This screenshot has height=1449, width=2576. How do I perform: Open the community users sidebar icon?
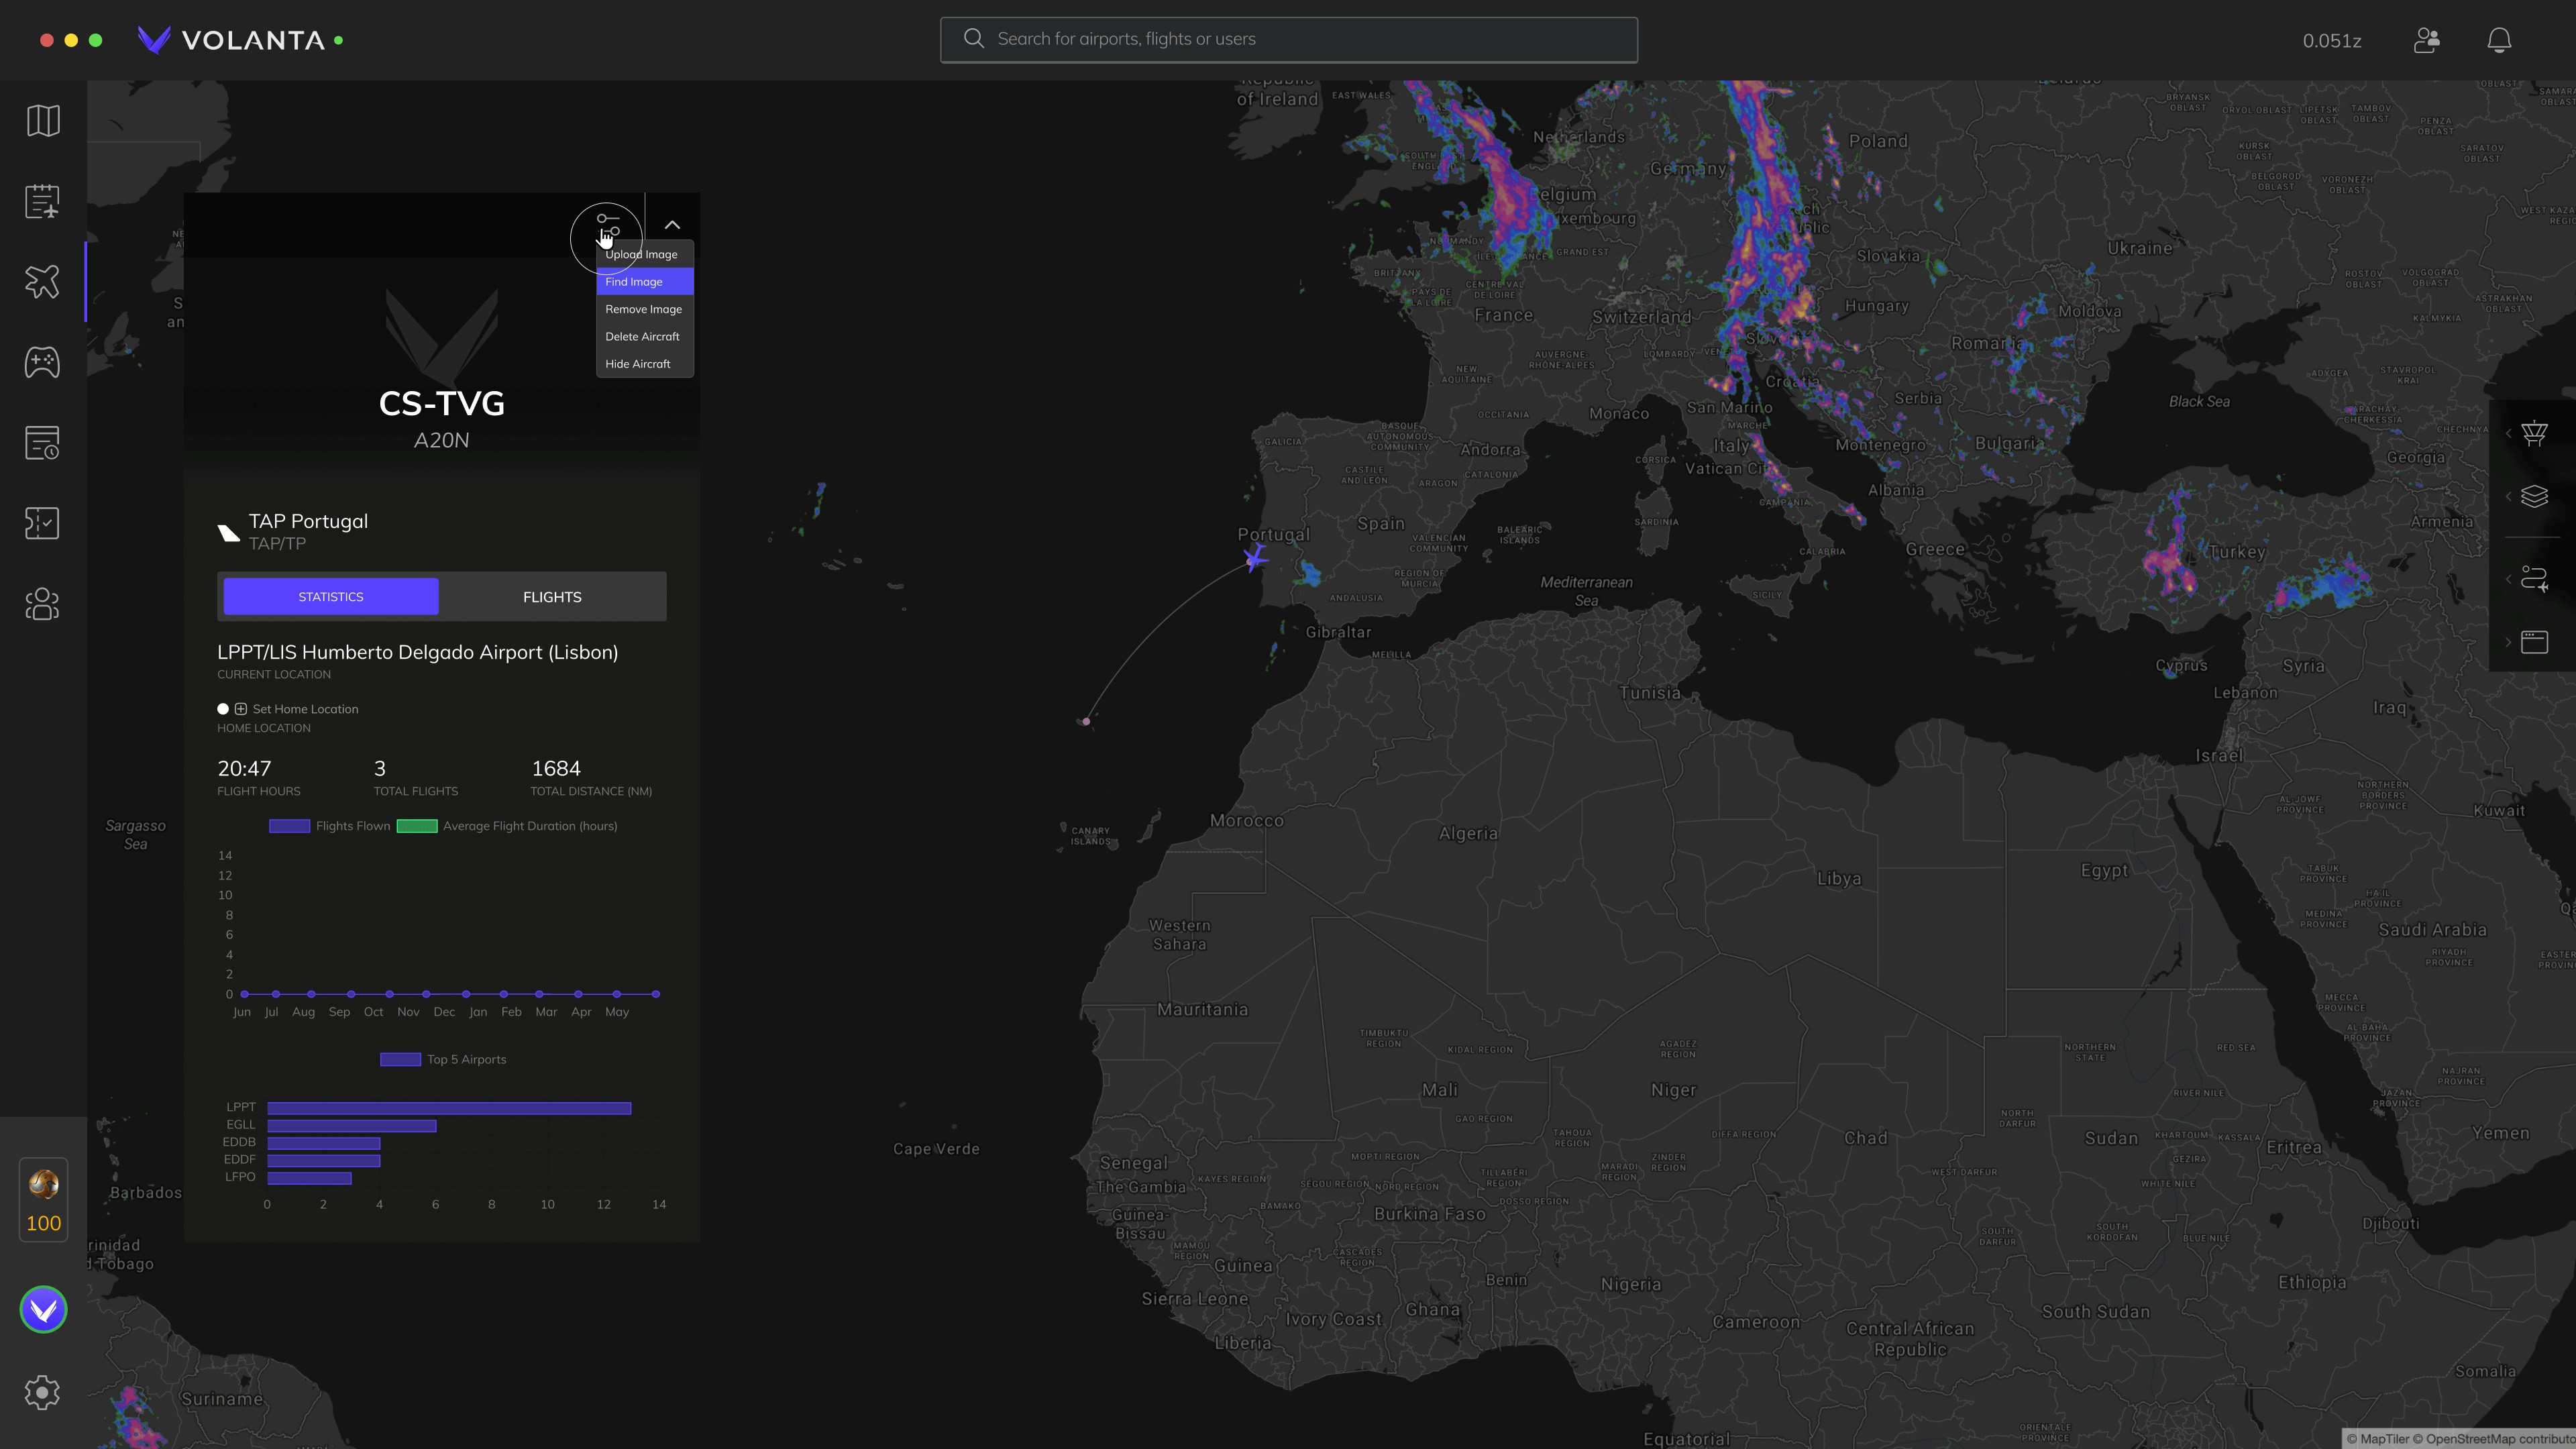43,604
